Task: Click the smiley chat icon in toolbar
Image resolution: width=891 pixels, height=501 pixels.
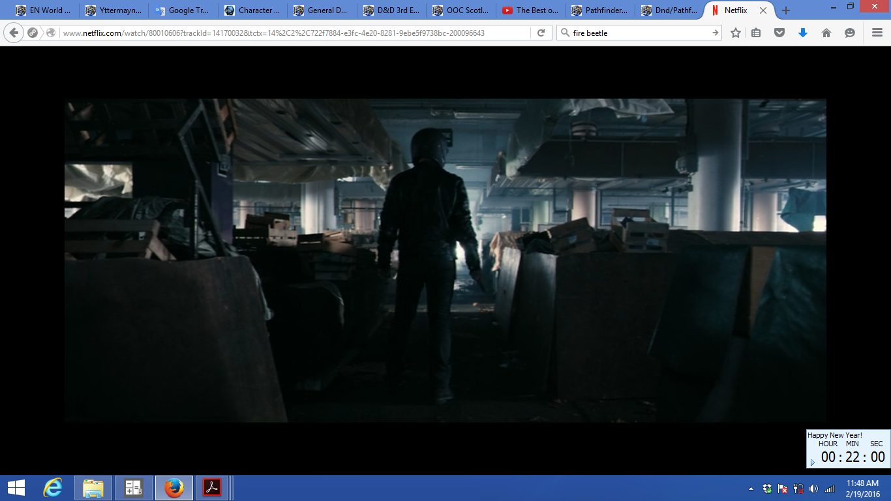Action: click(x=849, y=33)
